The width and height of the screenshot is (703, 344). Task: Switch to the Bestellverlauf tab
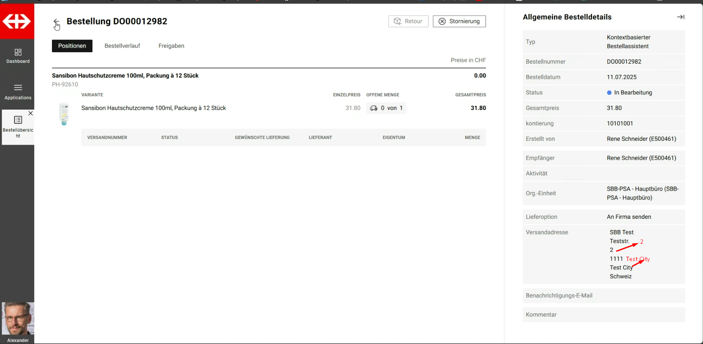click(x=122, y=46)
